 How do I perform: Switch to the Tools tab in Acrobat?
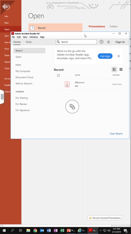coord(29,42)
